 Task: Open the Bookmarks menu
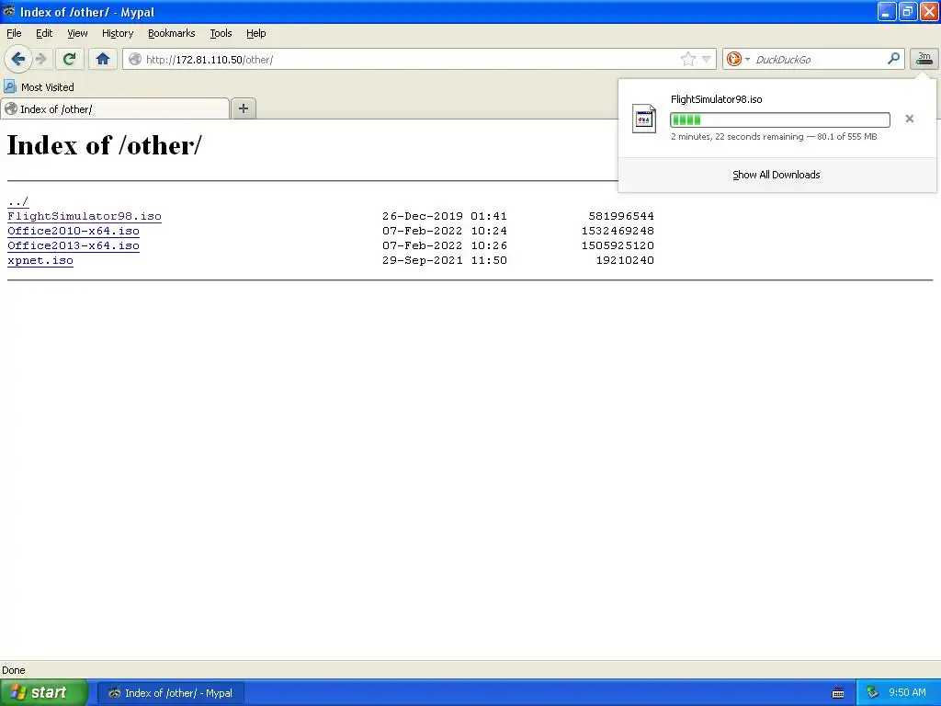(171, 33)
